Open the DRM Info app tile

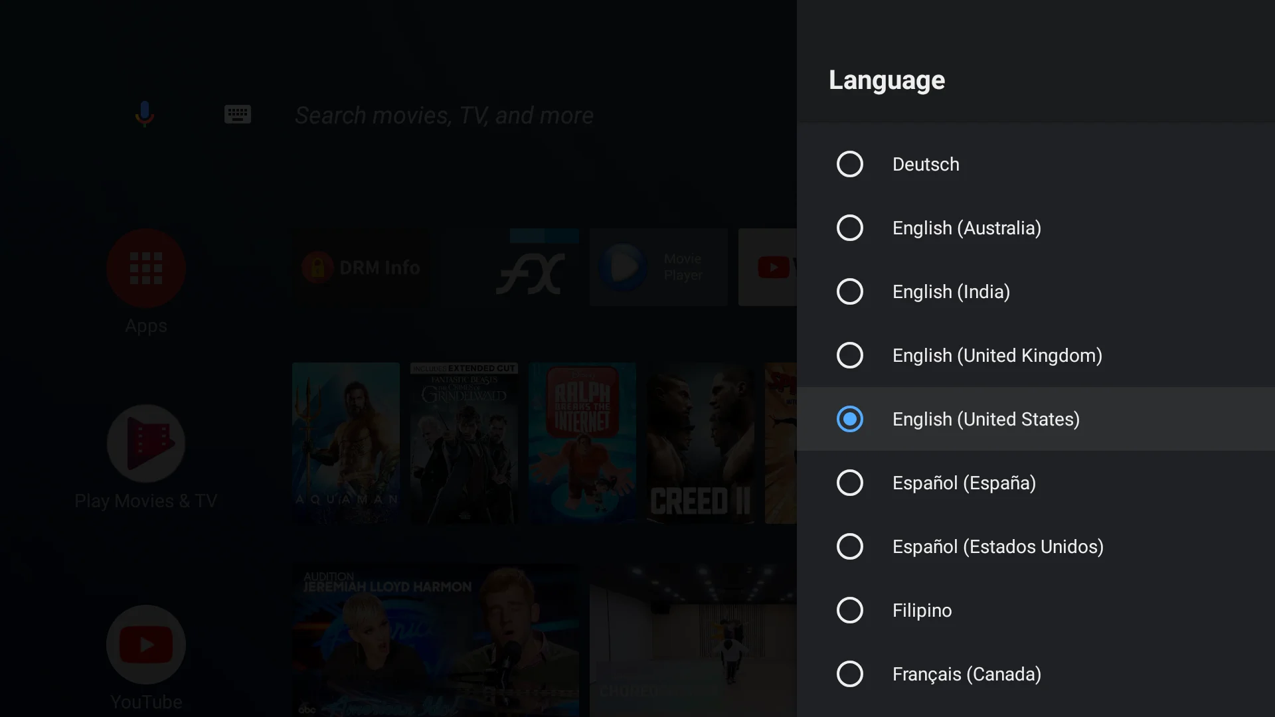click(361, 268)
